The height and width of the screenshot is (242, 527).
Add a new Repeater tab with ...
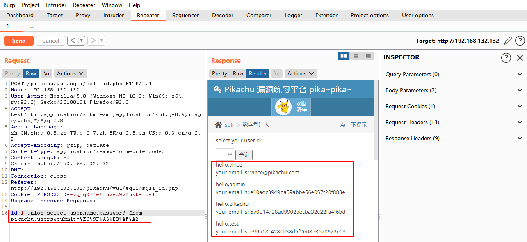pyautogui.click(x=31, y=26)
